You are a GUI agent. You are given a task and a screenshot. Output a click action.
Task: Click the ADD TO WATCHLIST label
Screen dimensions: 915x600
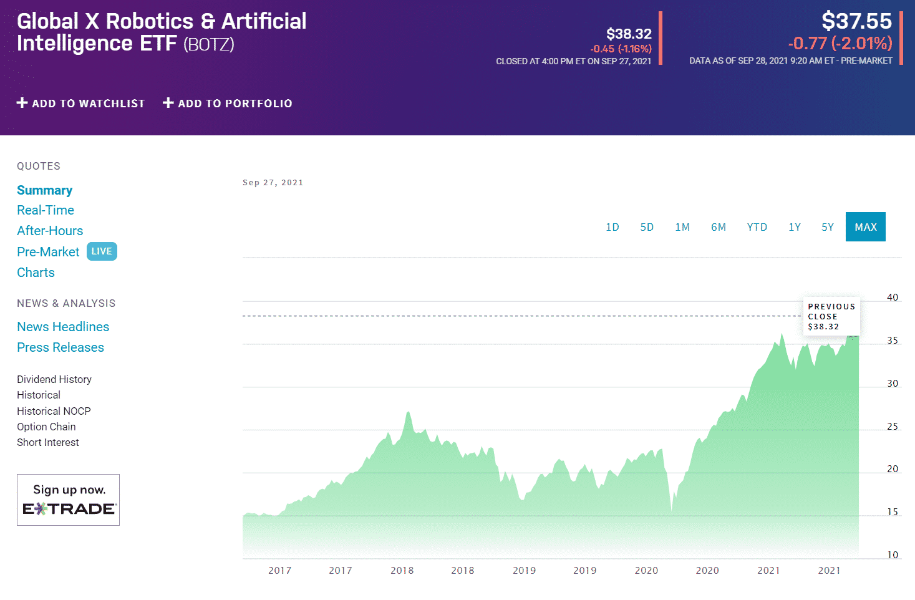[89, 104]
